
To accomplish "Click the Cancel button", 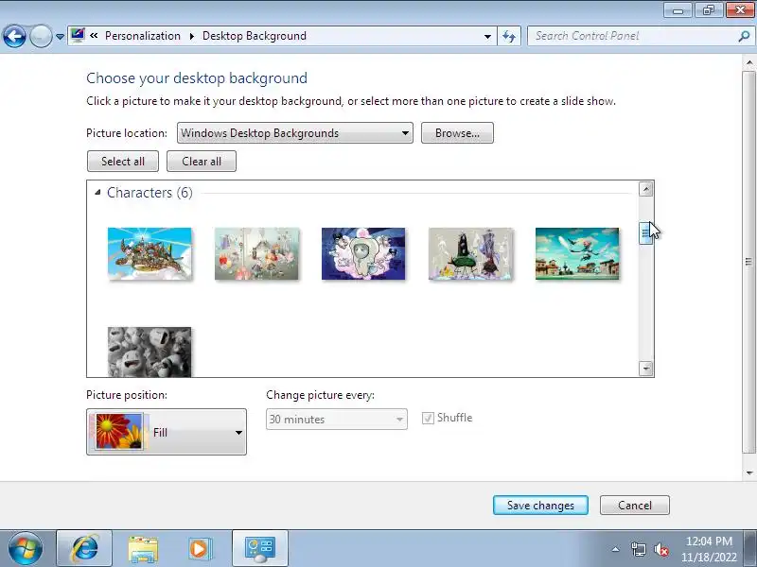I will pos(635,505).
